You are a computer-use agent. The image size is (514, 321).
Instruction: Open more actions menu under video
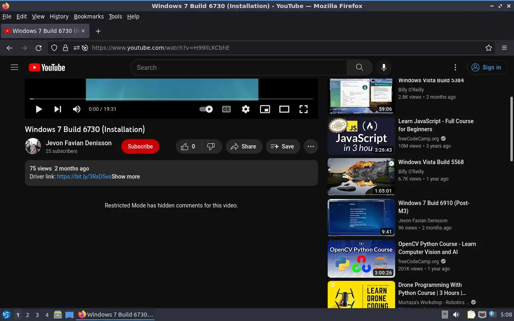(311, 146)
